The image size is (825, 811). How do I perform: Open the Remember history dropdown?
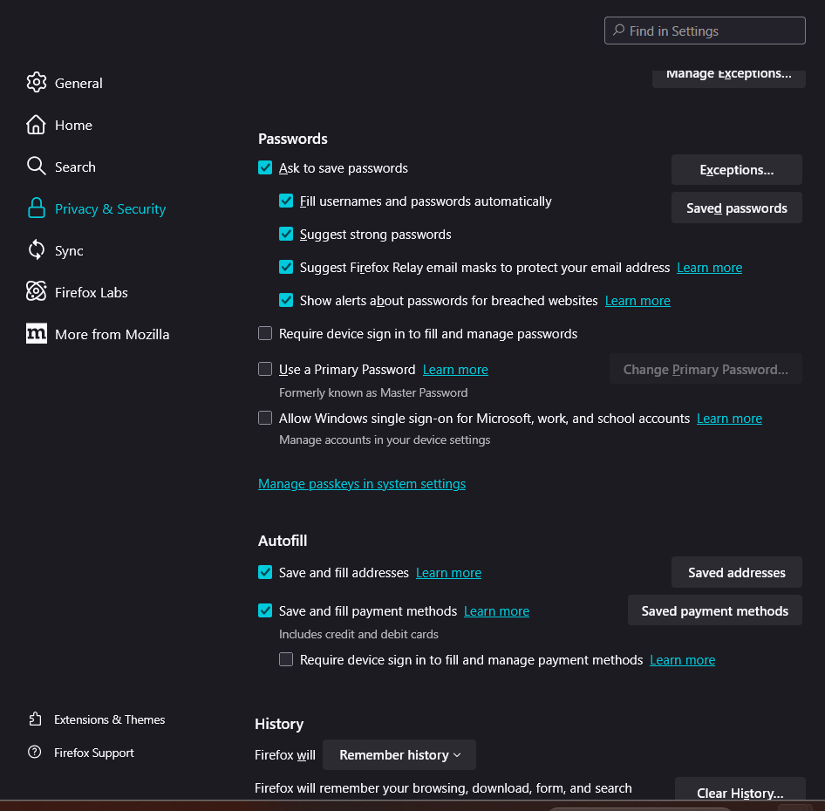399,754
